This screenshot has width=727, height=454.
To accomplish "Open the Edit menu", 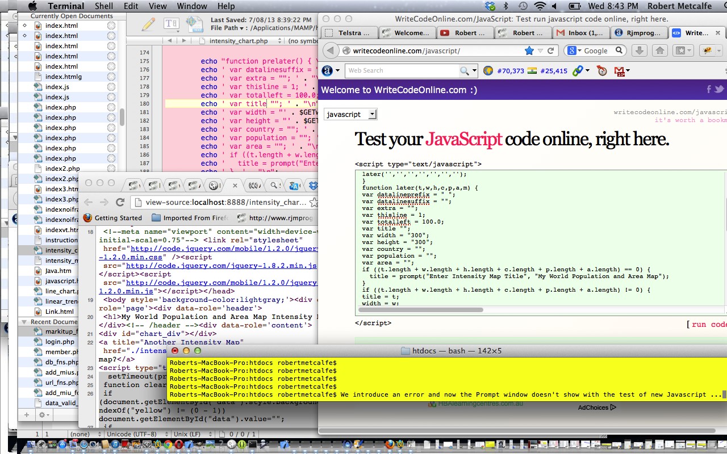I will tap(131, 6).
